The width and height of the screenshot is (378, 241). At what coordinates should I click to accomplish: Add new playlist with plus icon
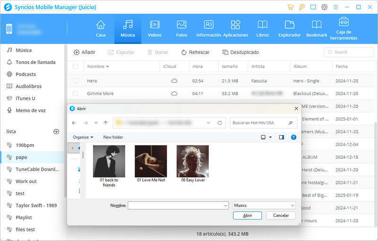(56, 131)
